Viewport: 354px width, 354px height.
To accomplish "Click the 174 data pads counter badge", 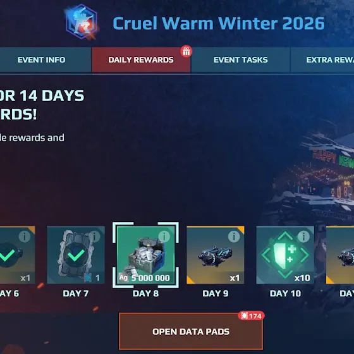I will tap(252, 316).
